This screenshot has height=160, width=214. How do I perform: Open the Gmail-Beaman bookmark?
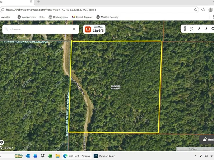click(x=82, y=17)
